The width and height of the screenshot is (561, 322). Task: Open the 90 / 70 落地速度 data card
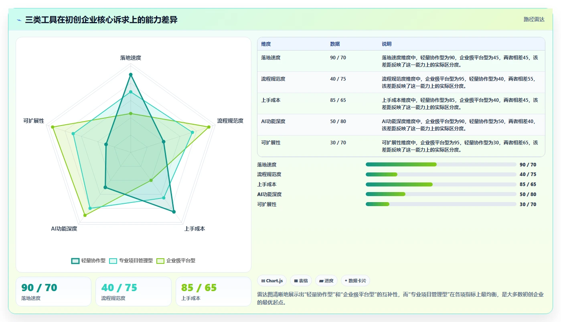point(53,292)
